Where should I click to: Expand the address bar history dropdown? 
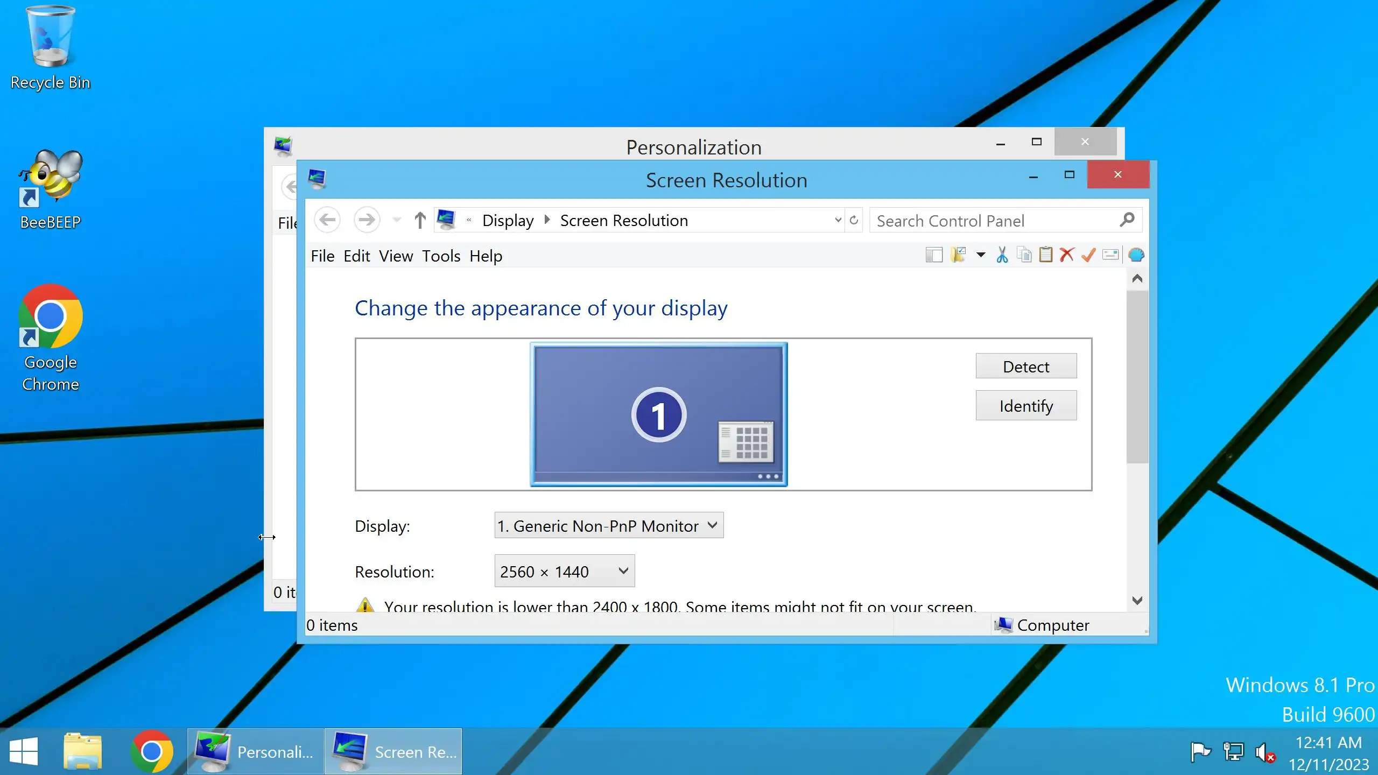[838, 220]
